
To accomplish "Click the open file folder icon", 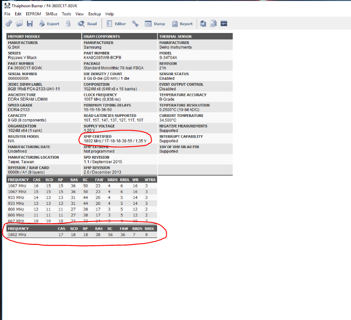I will pos(19,23).
